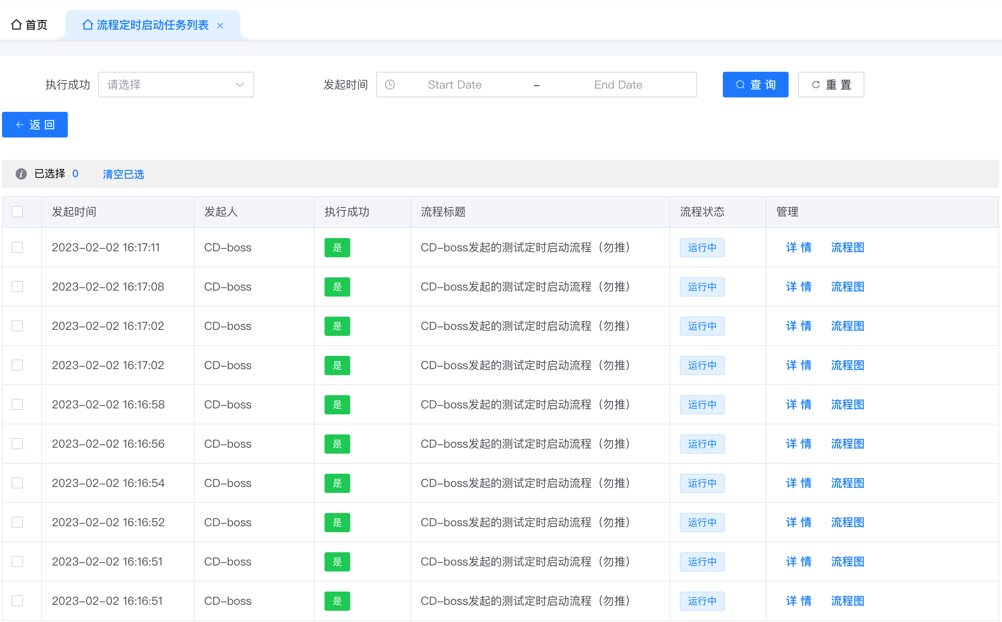Click the info icon beside 已选择
The image size is (1002, 622).
pyautogui.click(x=21, y=174)
